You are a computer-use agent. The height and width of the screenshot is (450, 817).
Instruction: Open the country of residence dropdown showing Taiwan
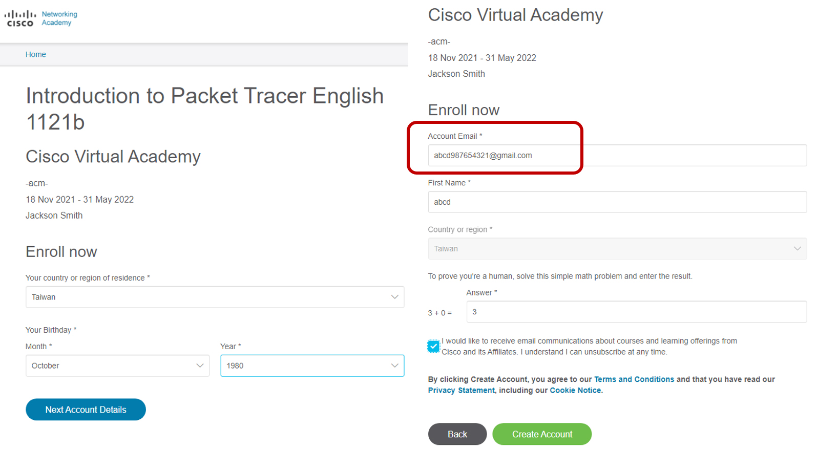point(215,297)
